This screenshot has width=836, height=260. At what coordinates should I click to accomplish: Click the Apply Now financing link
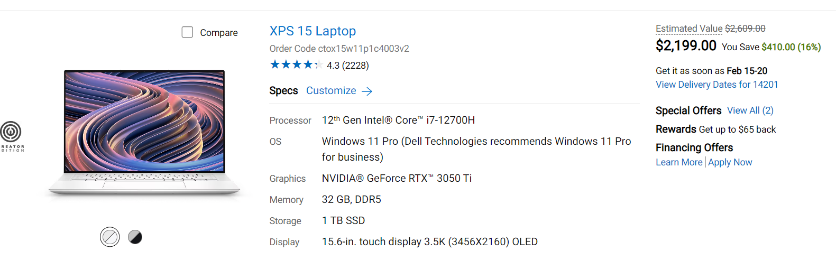(730, 162)
